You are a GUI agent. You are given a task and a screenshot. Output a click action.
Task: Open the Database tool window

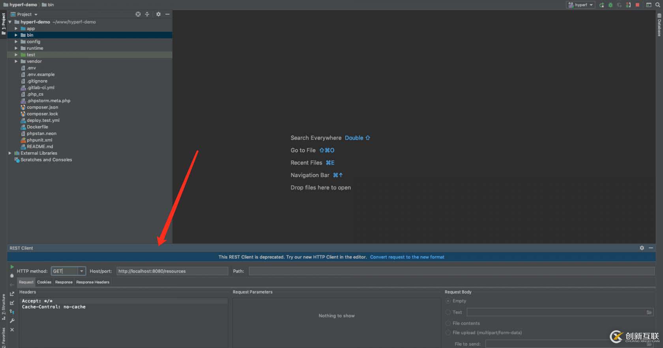point(659,25)
